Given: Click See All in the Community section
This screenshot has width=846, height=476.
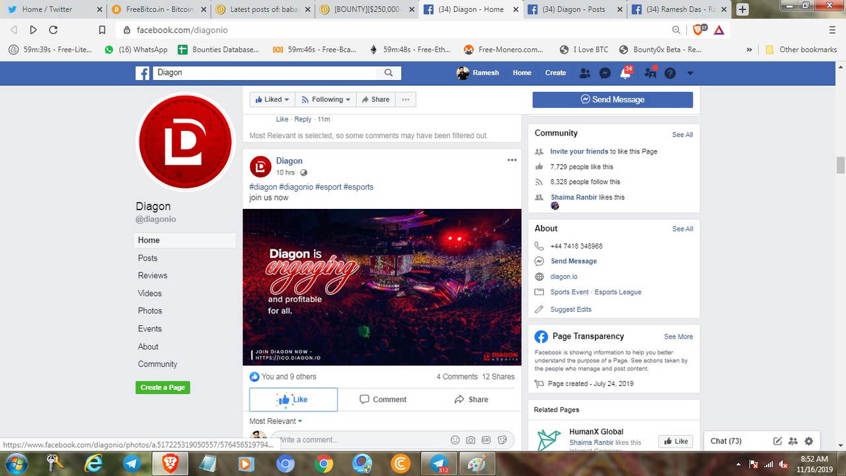Looking at the screenshot, I should (682, 134).
